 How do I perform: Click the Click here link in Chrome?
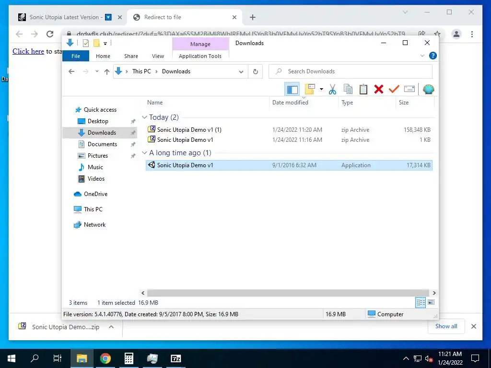[x=28, y=51]
